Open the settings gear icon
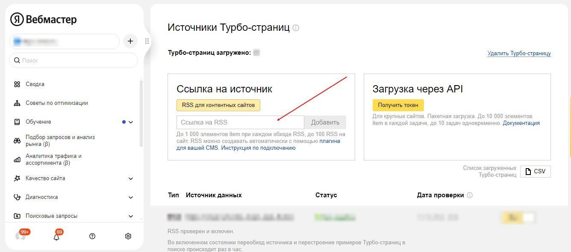Screen dimensions: 571x252 click(x=128, y=236)
